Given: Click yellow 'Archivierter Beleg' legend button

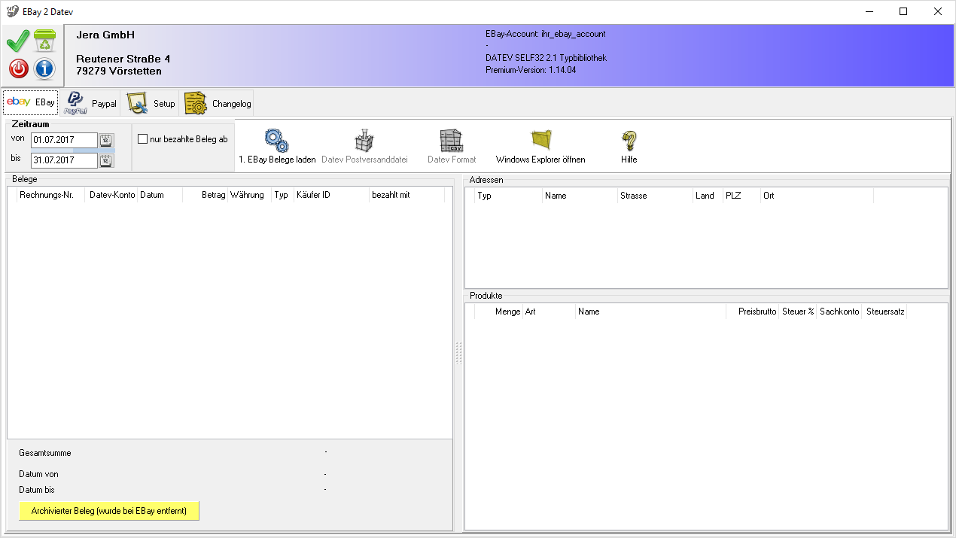Looking at the screenshot, I should point(108,511).
